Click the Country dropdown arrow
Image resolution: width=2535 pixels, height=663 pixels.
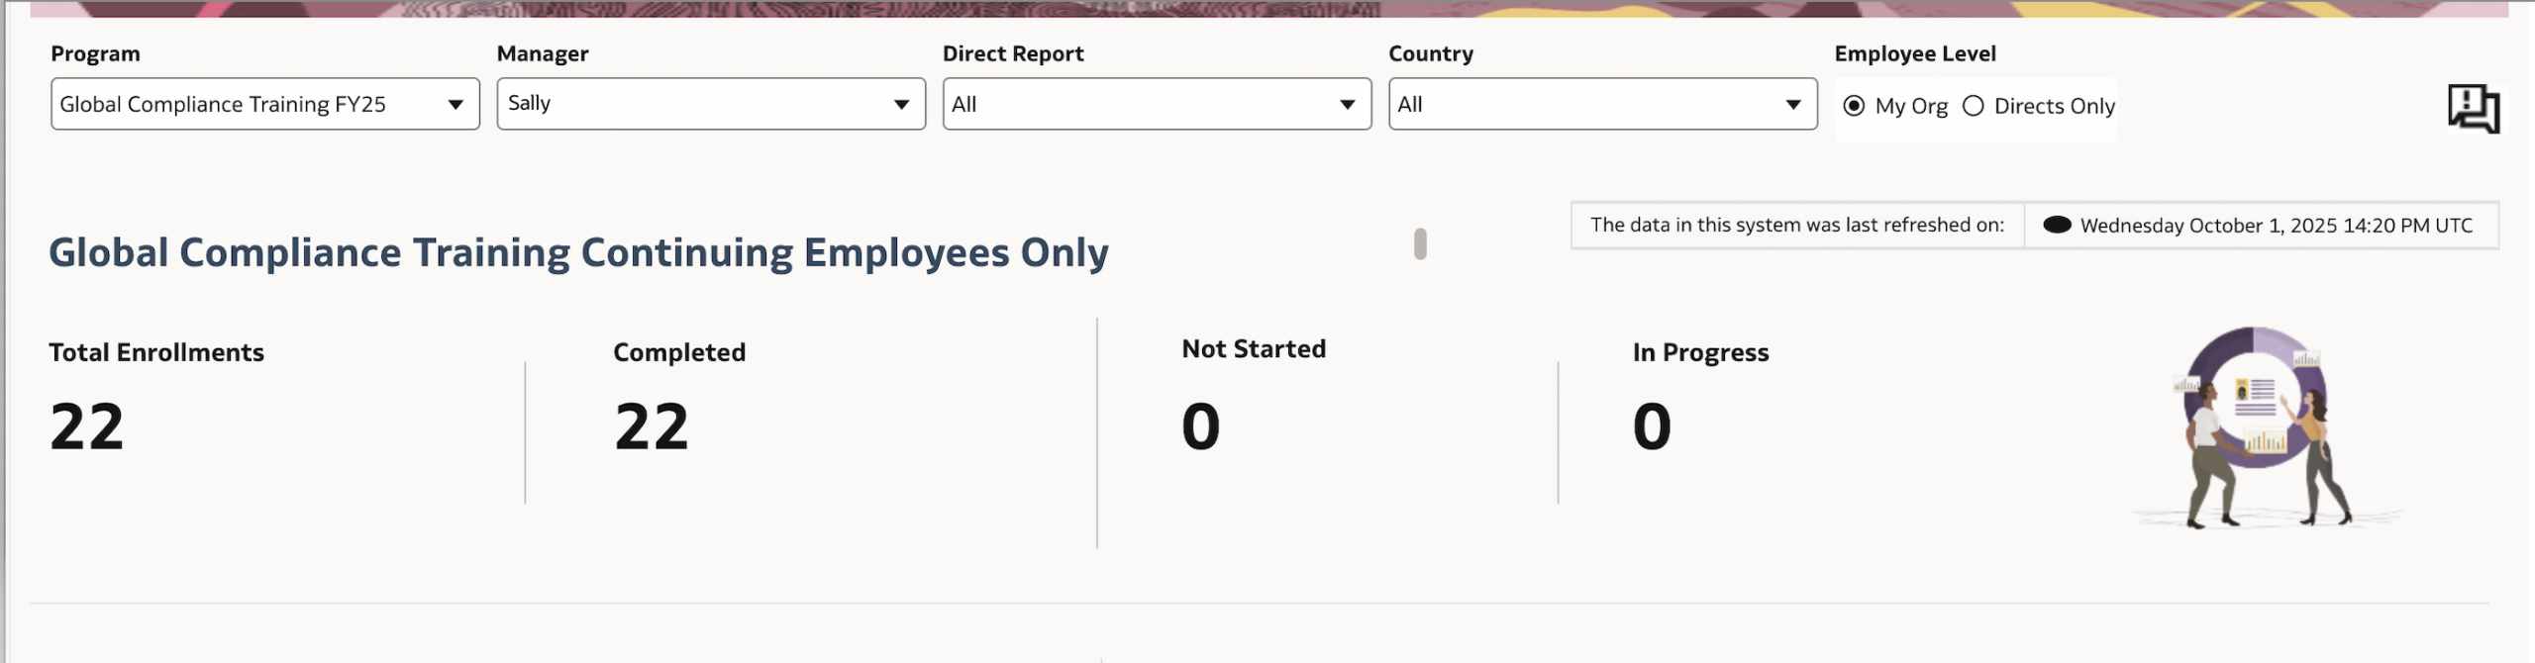[x=1792, y=105]
